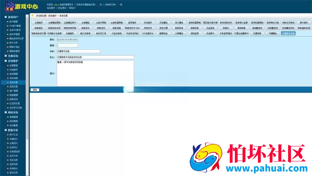Click the bullet icon beside 银行记录

8,43
